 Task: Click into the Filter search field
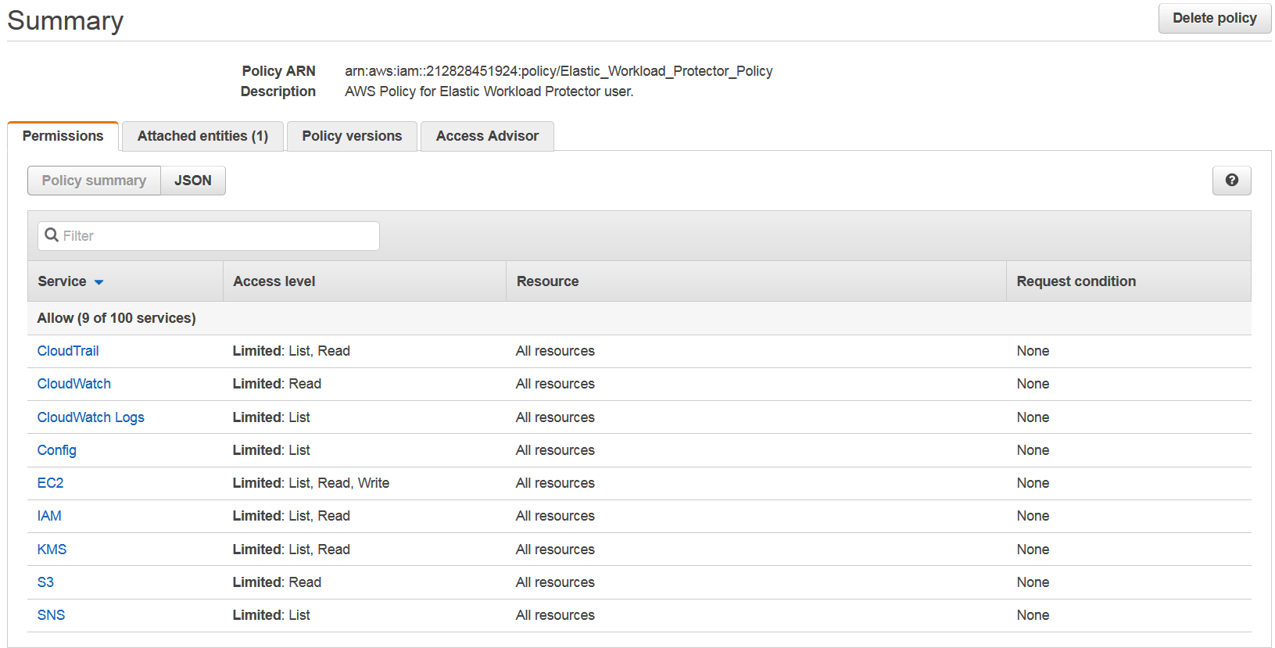click(x=219, y=236)
